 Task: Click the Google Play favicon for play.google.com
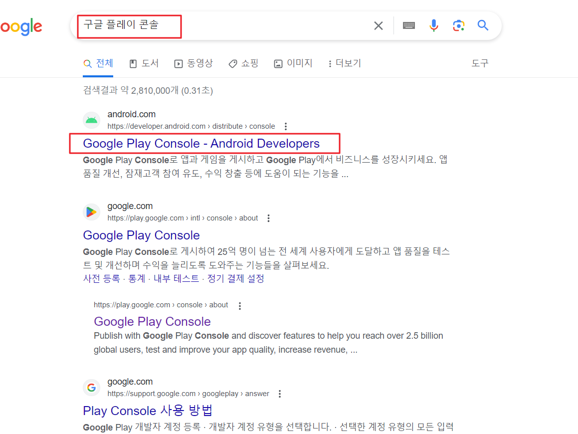coord(91,212)
